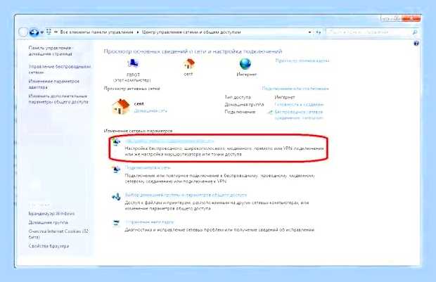
Task: Open the Просмотр полной карты link
Action: pos(302,60)
